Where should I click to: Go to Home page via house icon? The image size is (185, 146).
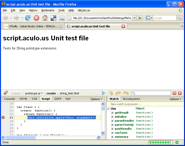tap(45, 18)
